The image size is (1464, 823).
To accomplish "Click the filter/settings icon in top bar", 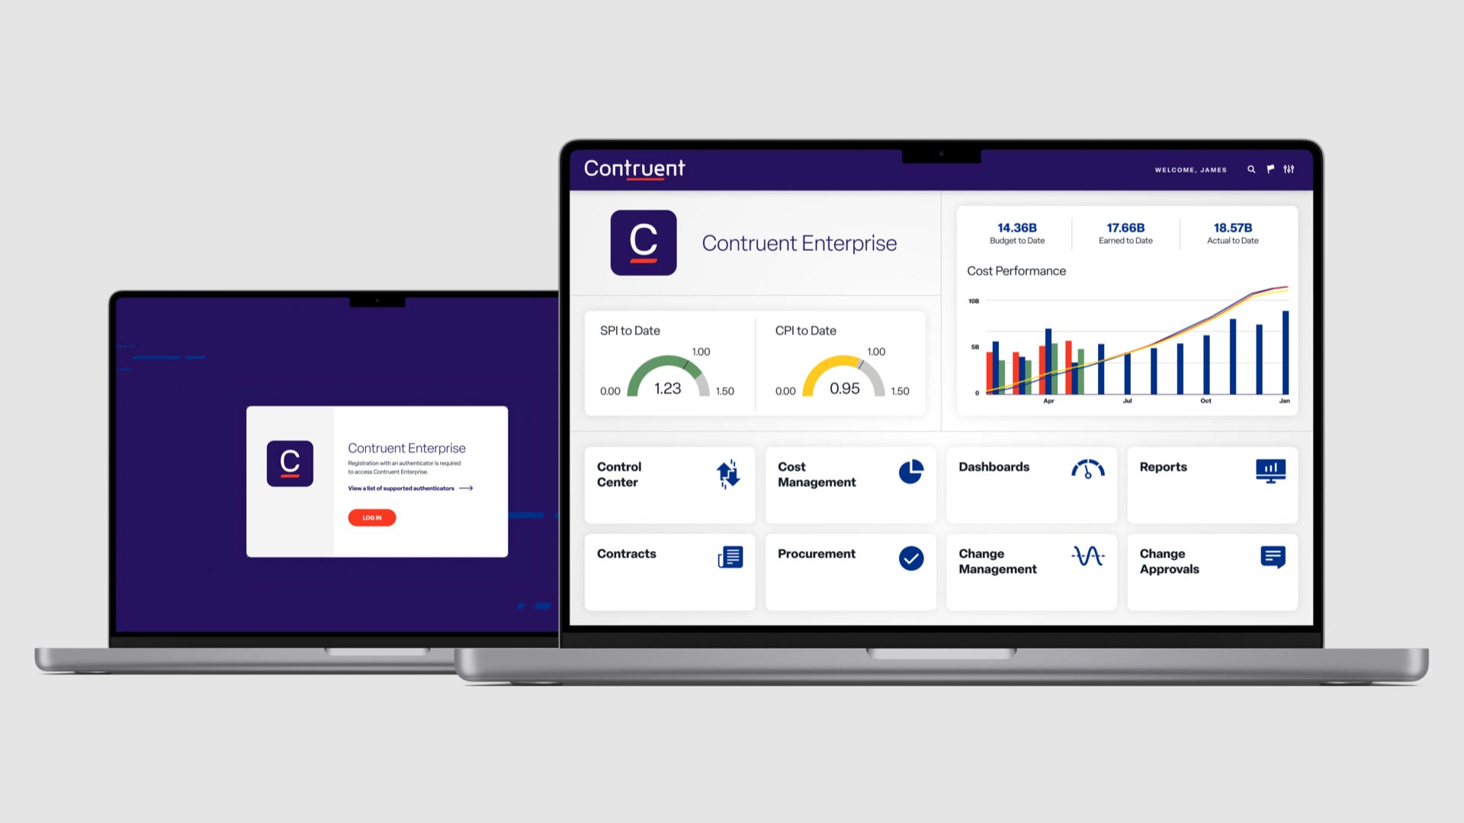I will pyautogui.click(x=1290, y=169).
